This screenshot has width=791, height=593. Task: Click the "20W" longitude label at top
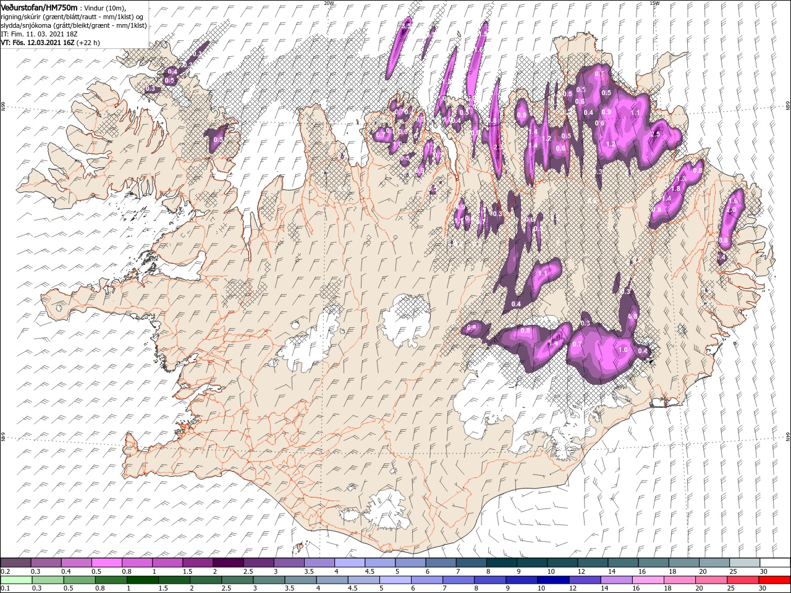point(329,3)
